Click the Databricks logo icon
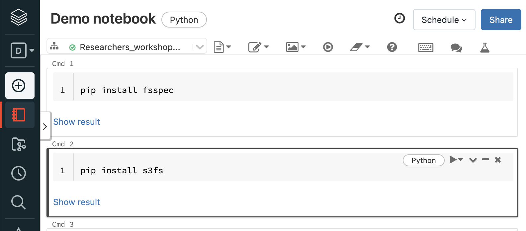 click(19, 17)
